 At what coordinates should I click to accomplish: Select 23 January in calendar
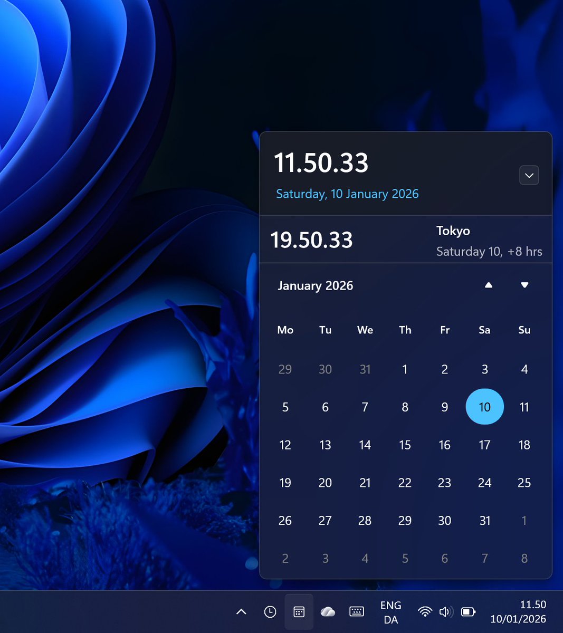point(445,483)
